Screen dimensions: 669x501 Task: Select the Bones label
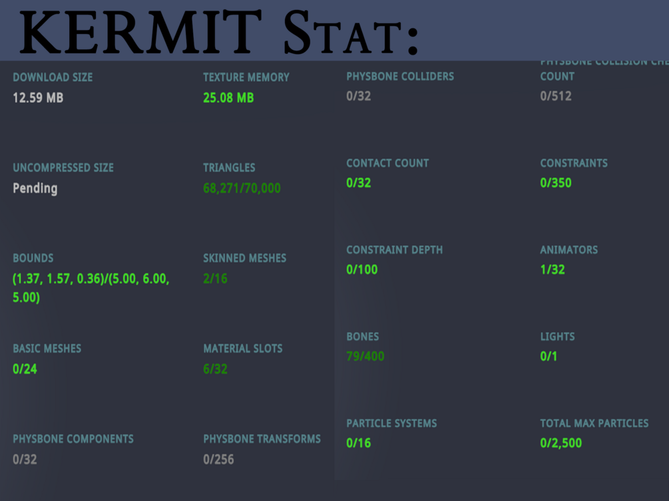(x=363, y=337)
